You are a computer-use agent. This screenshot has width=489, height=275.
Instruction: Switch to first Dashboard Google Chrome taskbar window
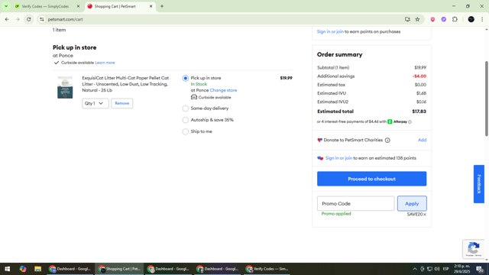click(x=70, y=269)
